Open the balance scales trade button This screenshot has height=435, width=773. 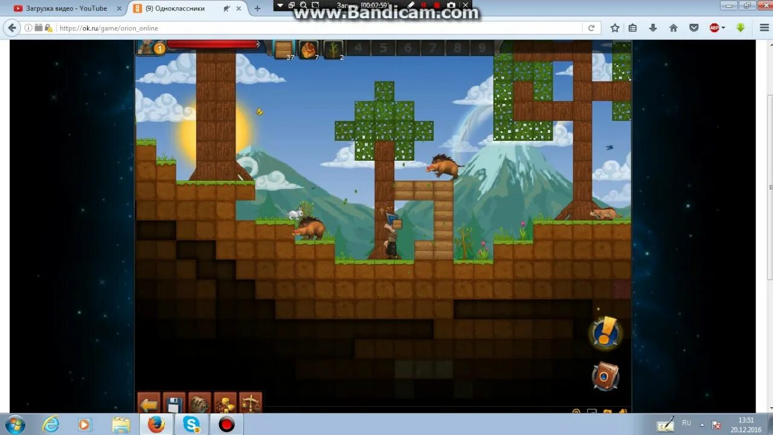[250, 404]
